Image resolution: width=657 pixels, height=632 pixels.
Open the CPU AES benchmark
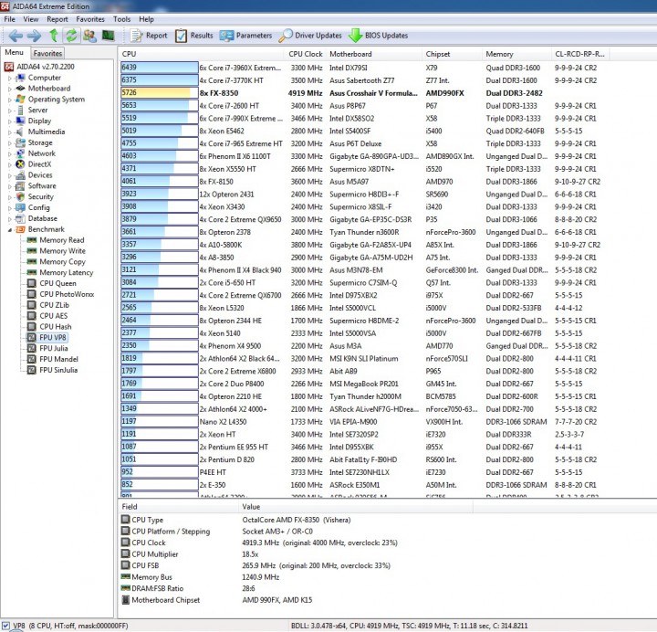53,316
